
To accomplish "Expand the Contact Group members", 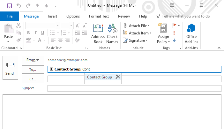I will [x=51, y=69].
